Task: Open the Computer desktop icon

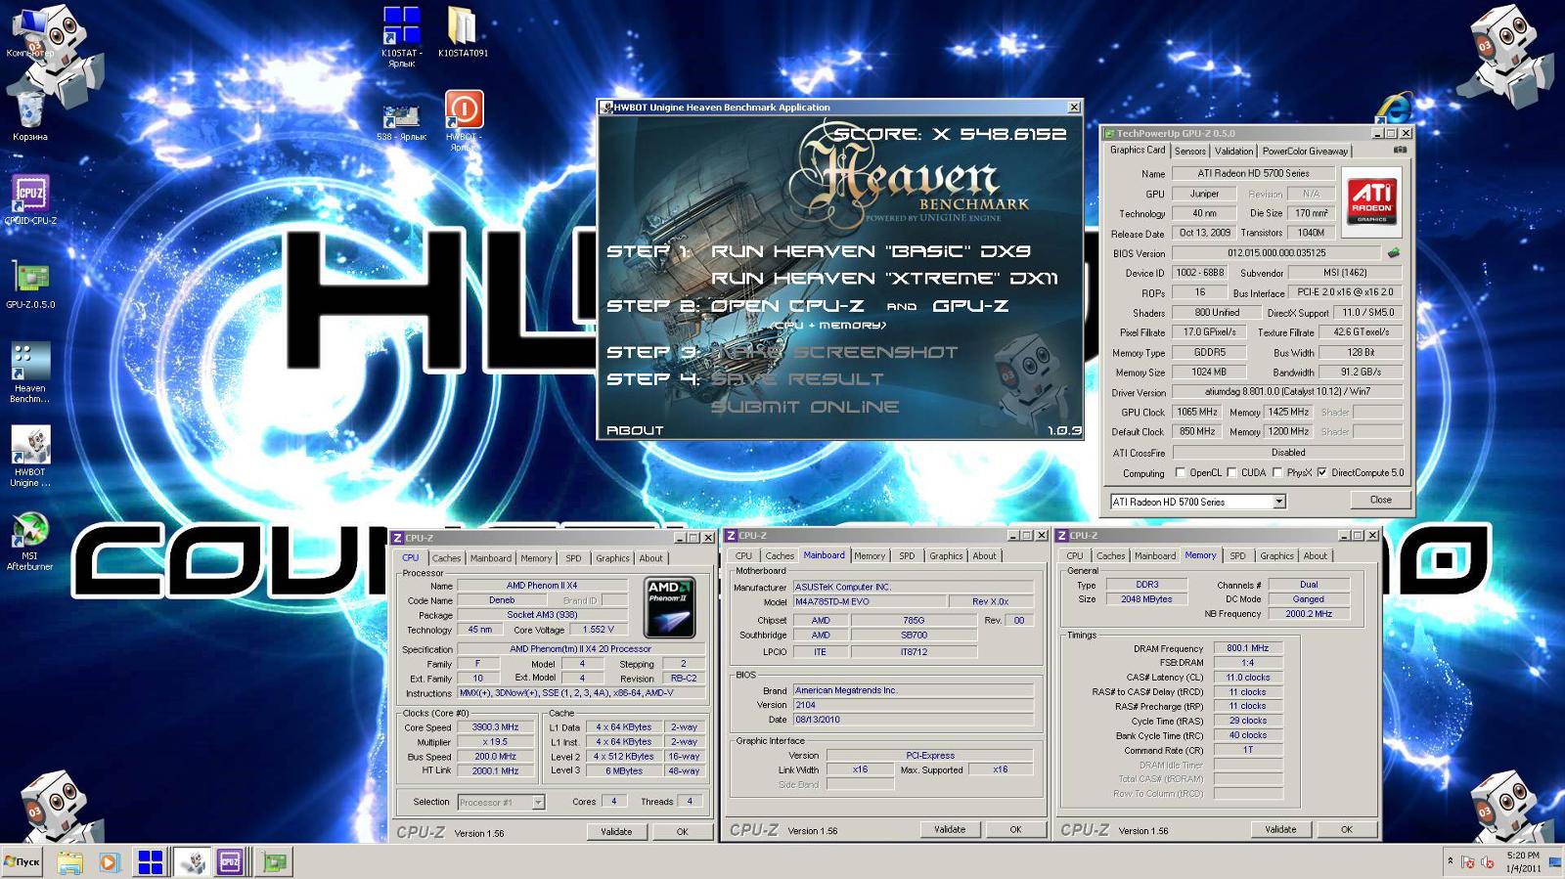Action: tap(29, 31)
